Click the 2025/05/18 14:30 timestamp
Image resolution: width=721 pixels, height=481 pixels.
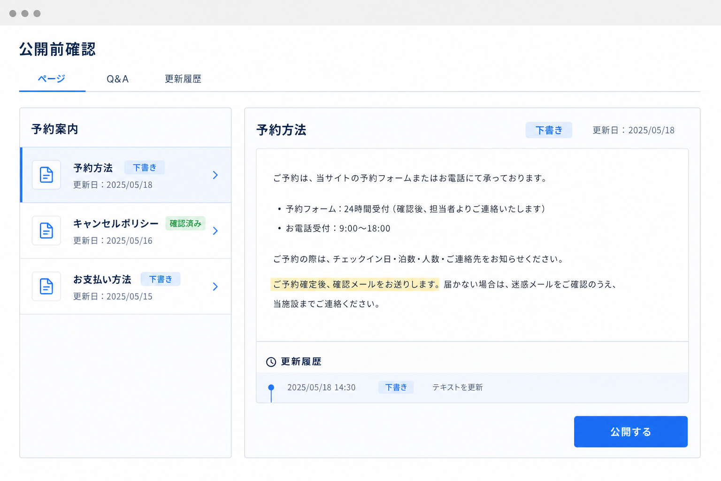(321, 388)
